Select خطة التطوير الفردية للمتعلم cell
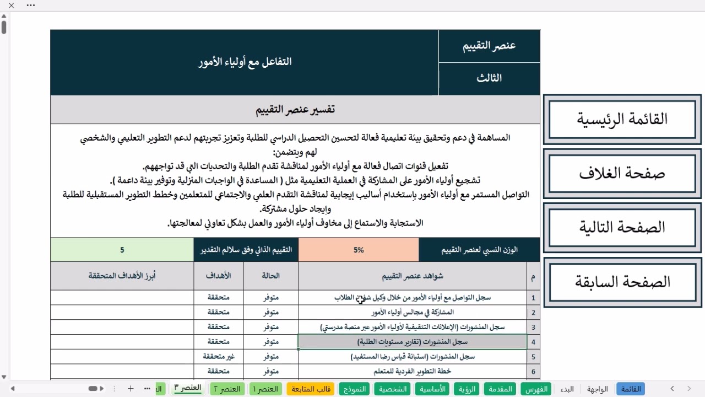This screenshot has height=397, width=705. [413, 372]
